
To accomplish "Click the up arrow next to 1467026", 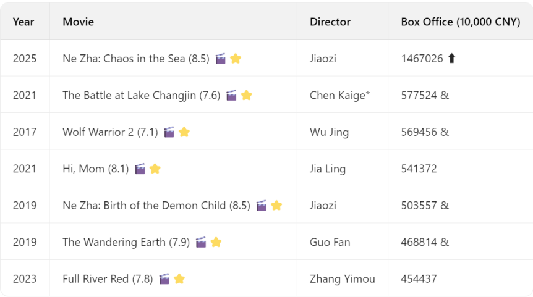I will pos(451,59).
